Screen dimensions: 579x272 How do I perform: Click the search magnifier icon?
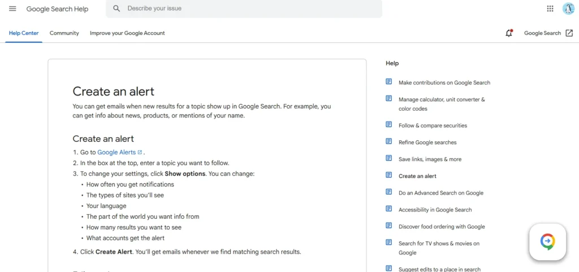116,8
